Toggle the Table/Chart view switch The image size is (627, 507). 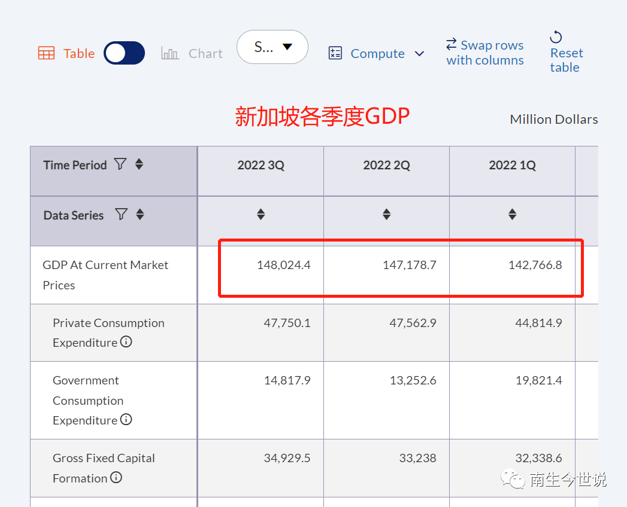124,53
